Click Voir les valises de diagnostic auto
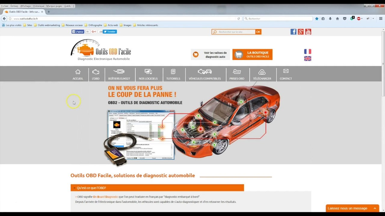 [x=210, y=55]
